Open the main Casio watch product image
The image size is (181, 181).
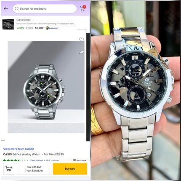pyautogui.click(x=46, y=87)
